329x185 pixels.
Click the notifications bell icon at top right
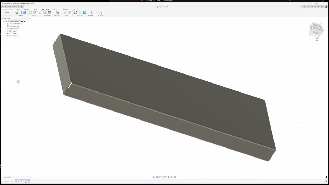pos(319,7)
